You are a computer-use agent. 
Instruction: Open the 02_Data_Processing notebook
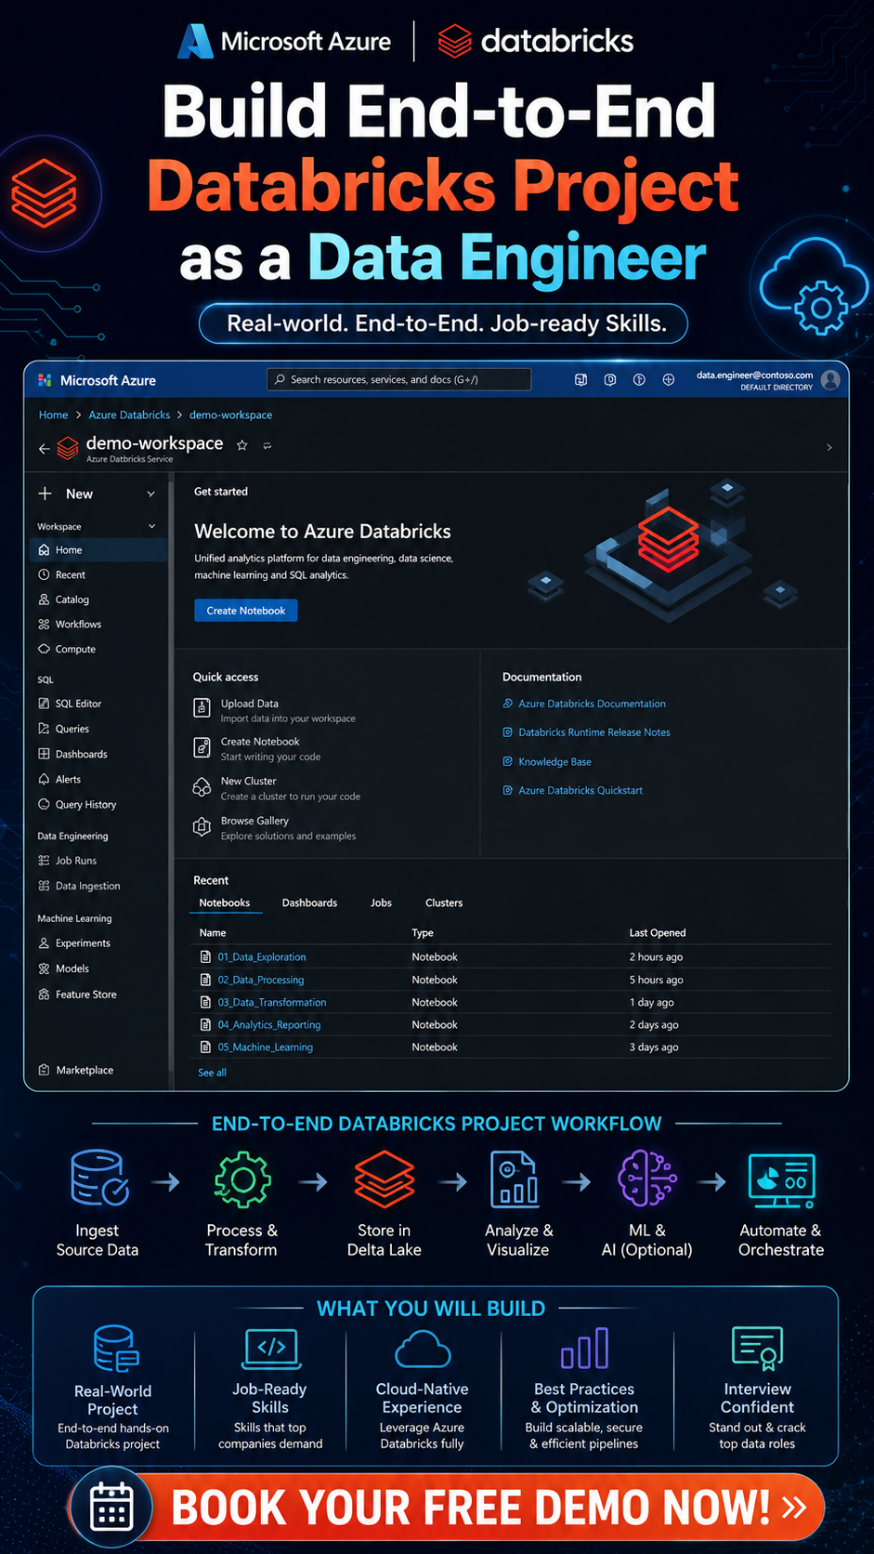tap(261, 980)
